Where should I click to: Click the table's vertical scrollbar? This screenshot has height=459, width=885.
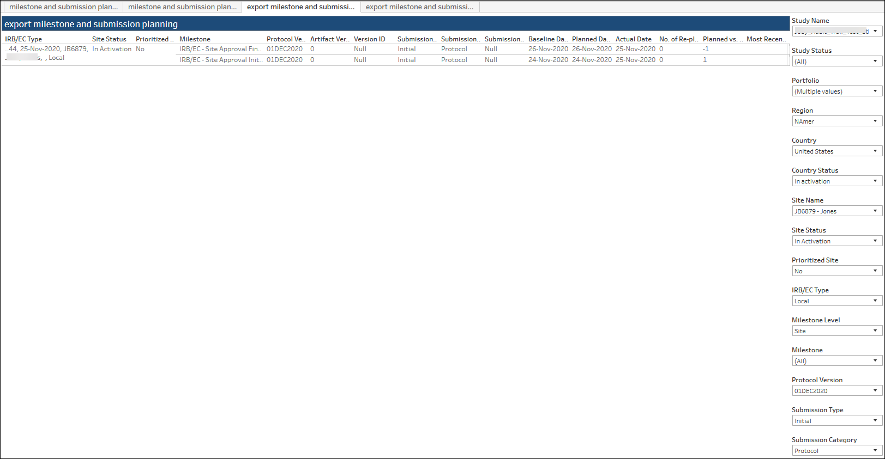pos(788,55)
